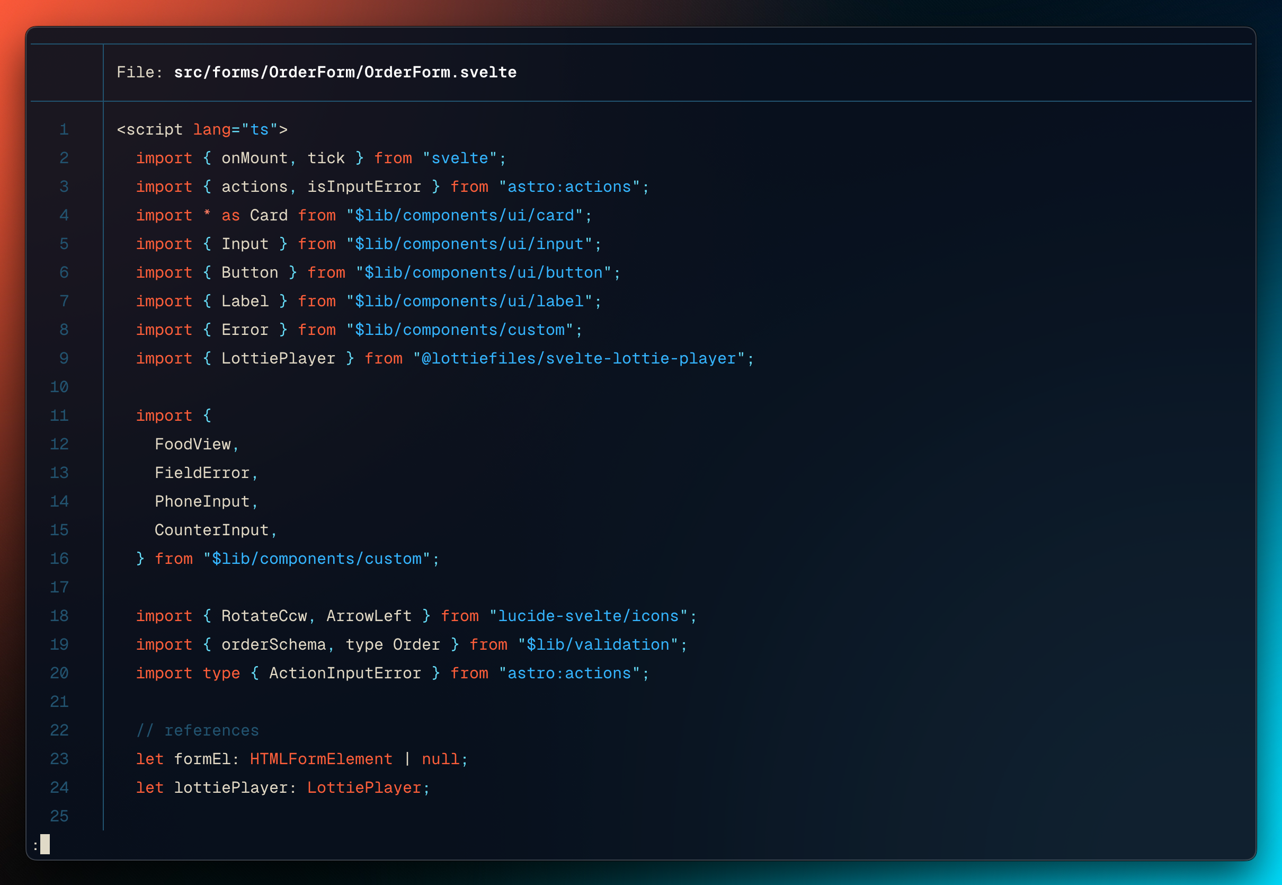Click the "CounterInput" import entry
Image resolution: width=1282 pixels, height=885 pixels.
[212, 530]
